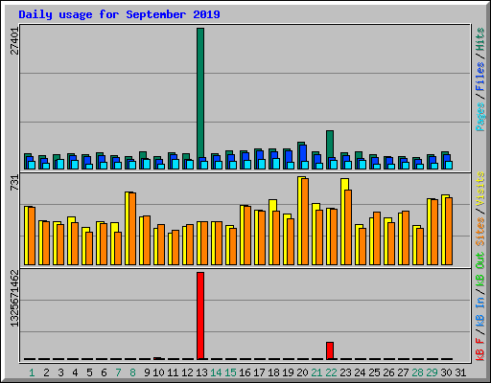Select the small red kB bar for day 10
Screen dimensions: 491x383
pyautogui.click(x=157, y=358)
